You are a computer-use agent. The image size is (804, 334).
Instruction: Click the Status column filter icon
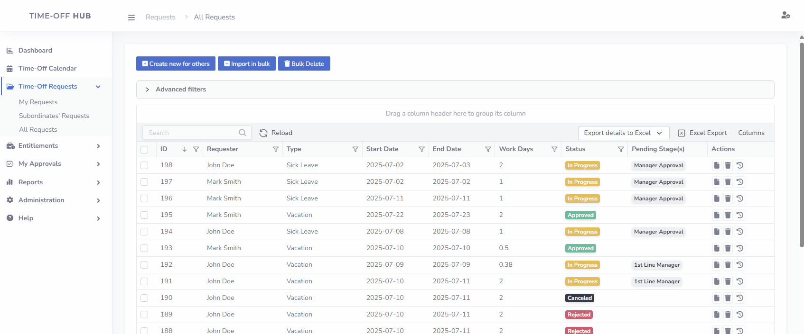620,149
